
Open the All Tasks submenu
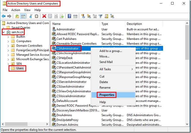click(113, 69)
